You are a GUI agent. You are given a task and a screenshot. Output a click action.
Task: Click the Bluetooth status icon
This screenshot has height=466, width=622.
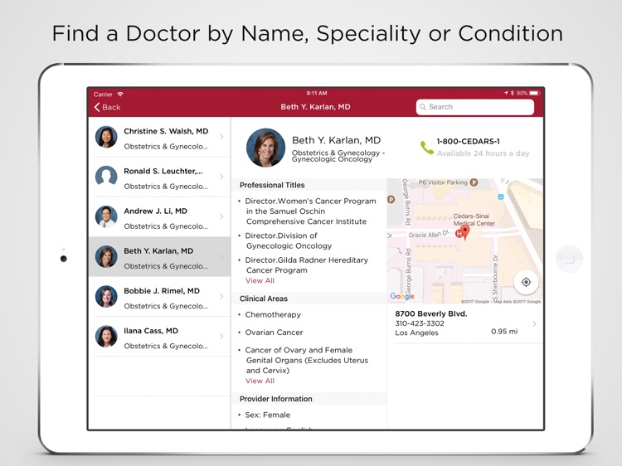coord(513,93)
